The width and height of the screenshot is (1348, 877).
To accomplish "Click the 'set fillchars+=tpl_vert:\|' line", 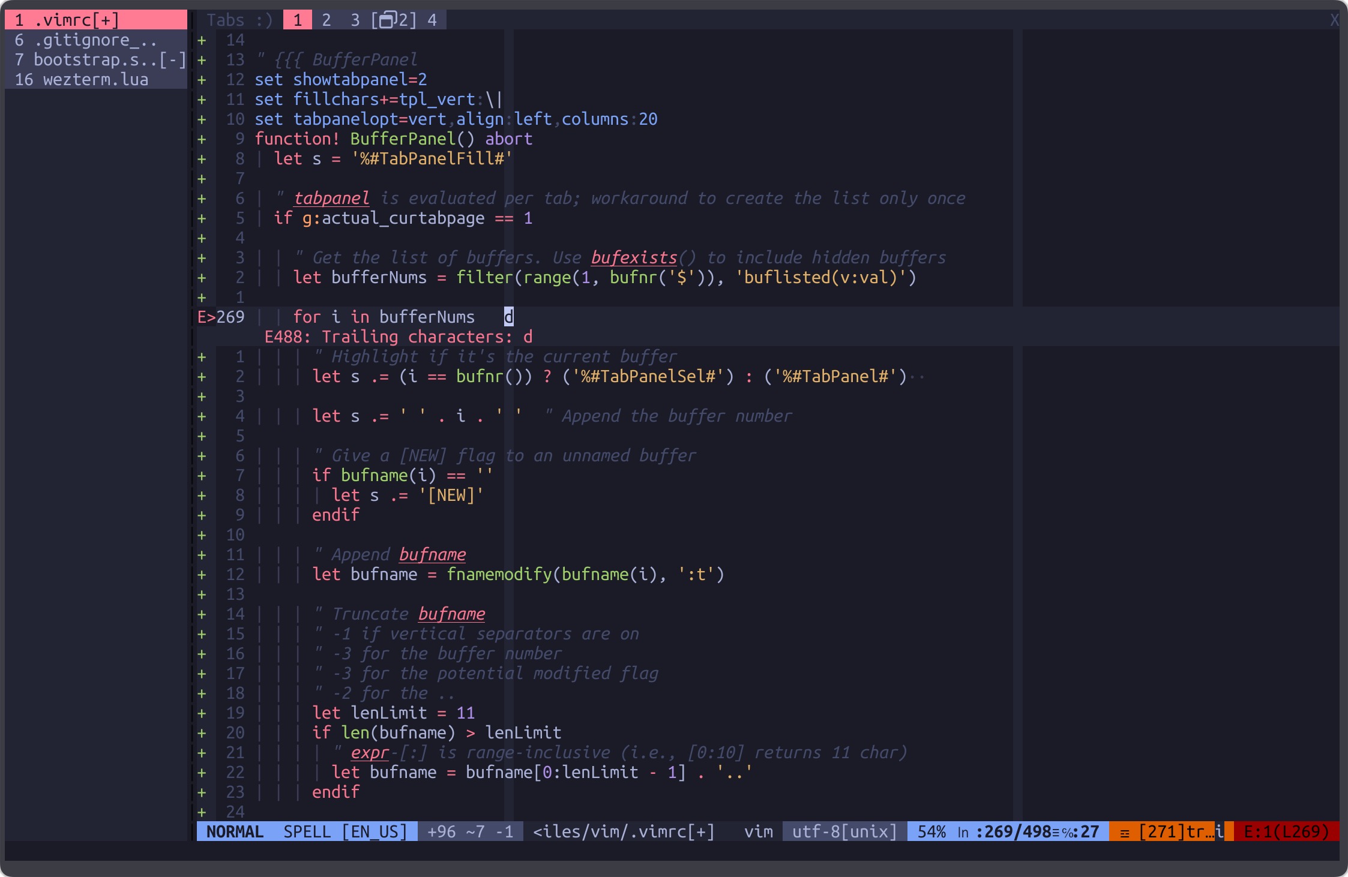I will [379, 99].
